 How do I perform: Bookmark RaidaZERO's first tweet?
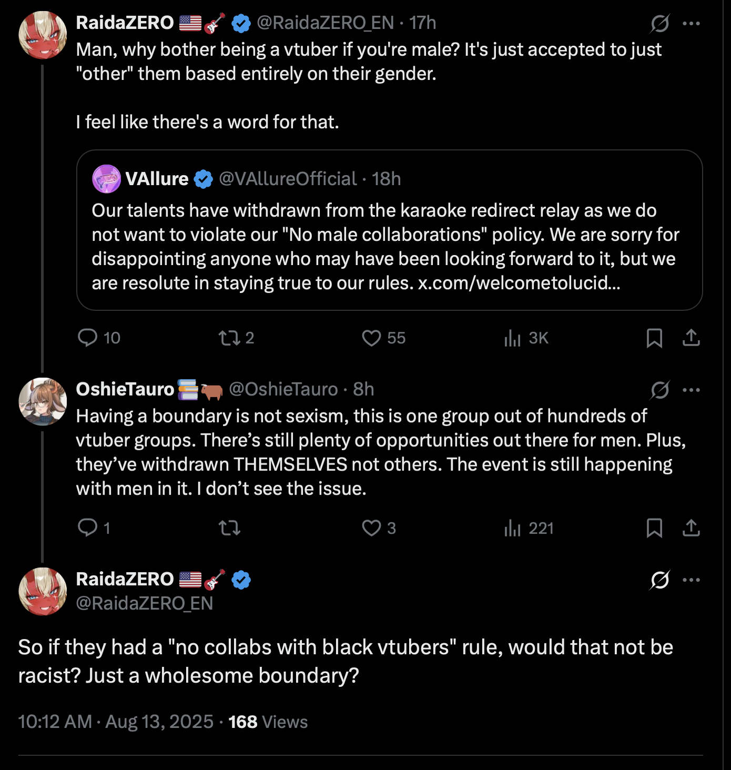tap(654, 338)
